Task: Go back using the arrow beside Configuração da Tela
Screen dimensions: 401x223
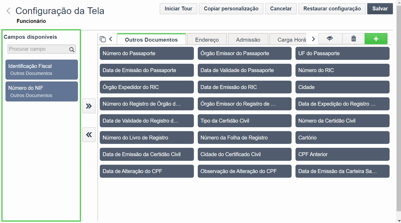Action: [8, 11]
